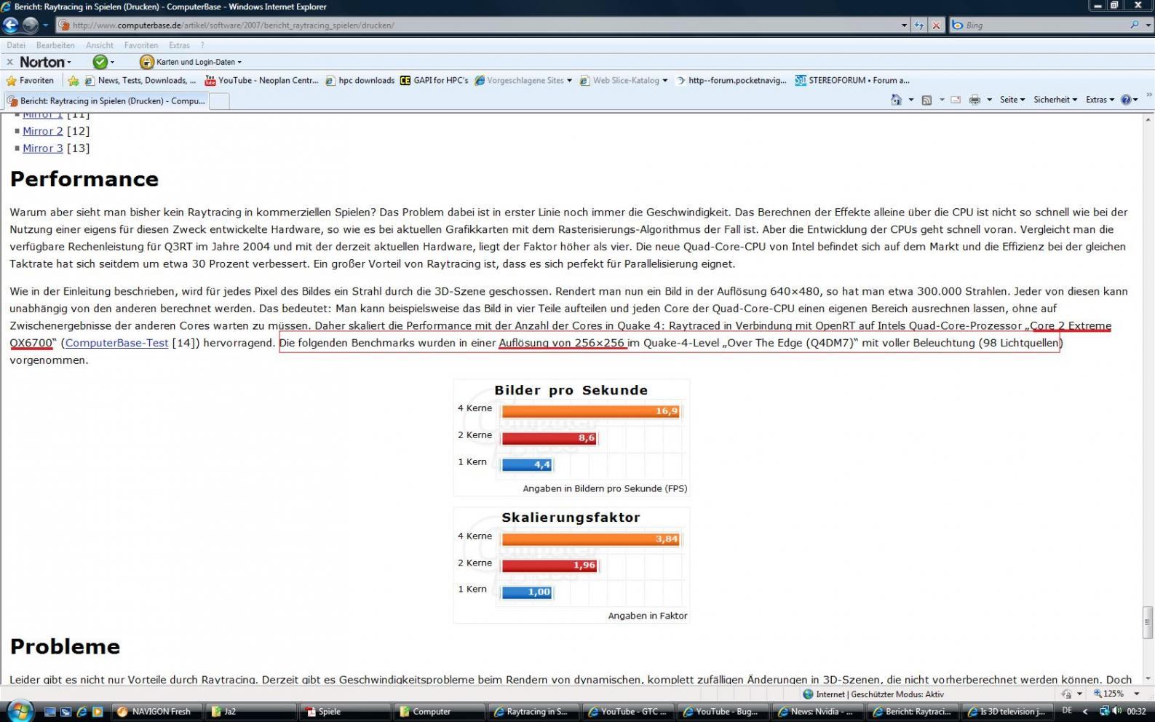
Task: Click the zoom magnifier icon in status bar
Action: tap(1098, 694)
